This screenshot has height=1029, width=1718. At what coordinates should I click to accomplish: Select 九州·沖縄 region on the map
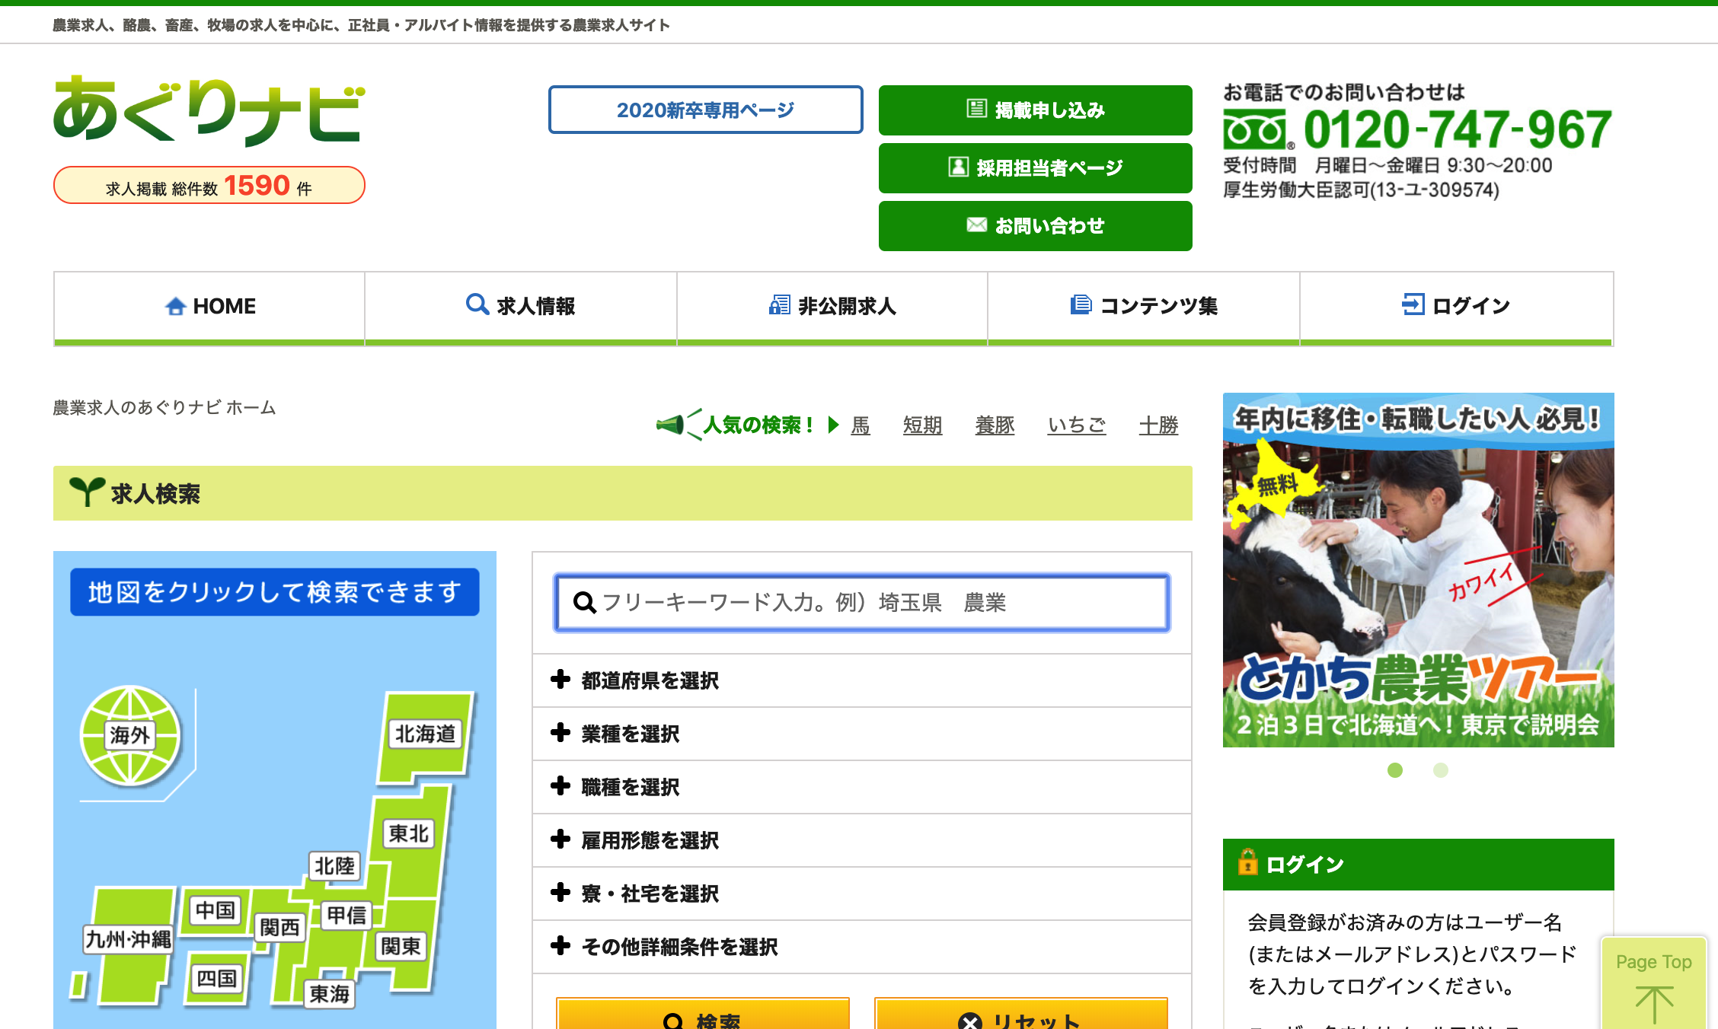coord(128,939)
